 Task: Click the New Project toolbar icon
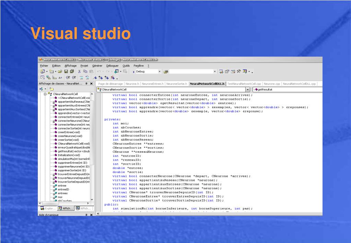[x=42, y=71]
